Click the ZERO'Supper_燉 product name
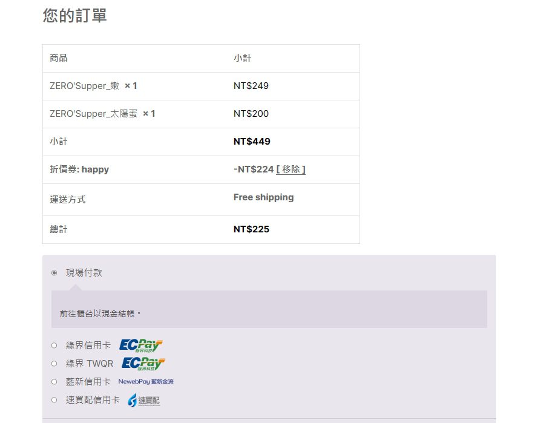Viewport: 538px width, 423px height. (84, 86)
